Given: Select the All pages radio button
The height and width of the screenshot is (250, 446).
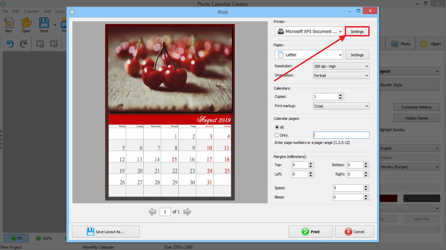Looking at the screenshot, I should tap(277, 127).
